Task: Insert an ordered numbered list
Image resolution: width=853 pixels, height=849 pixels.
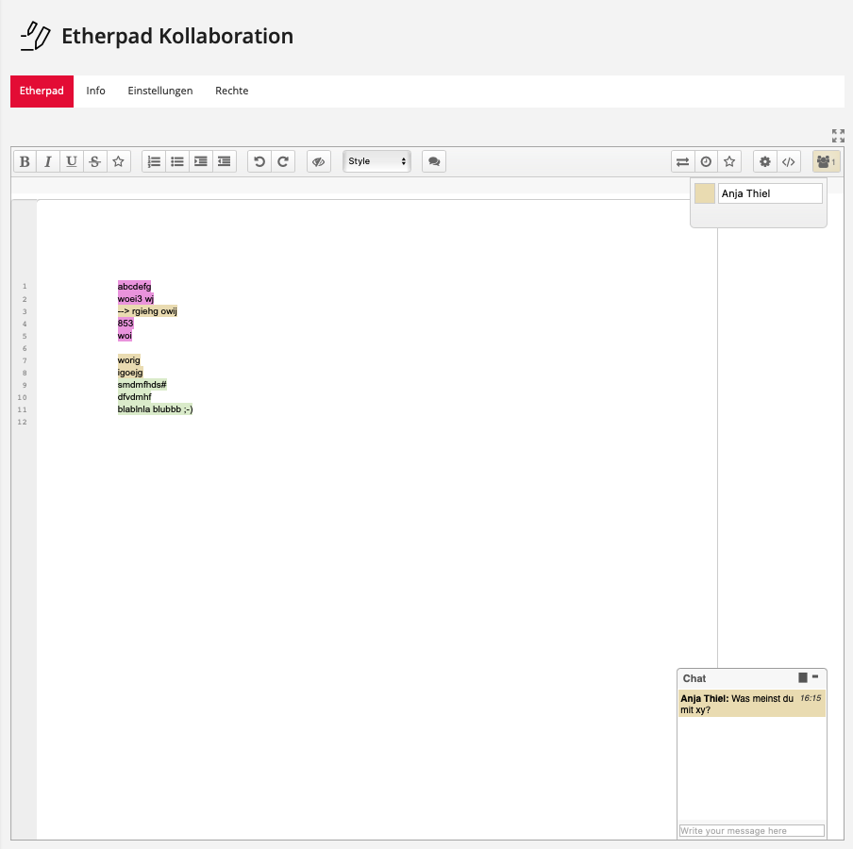Action: point(154,161)
